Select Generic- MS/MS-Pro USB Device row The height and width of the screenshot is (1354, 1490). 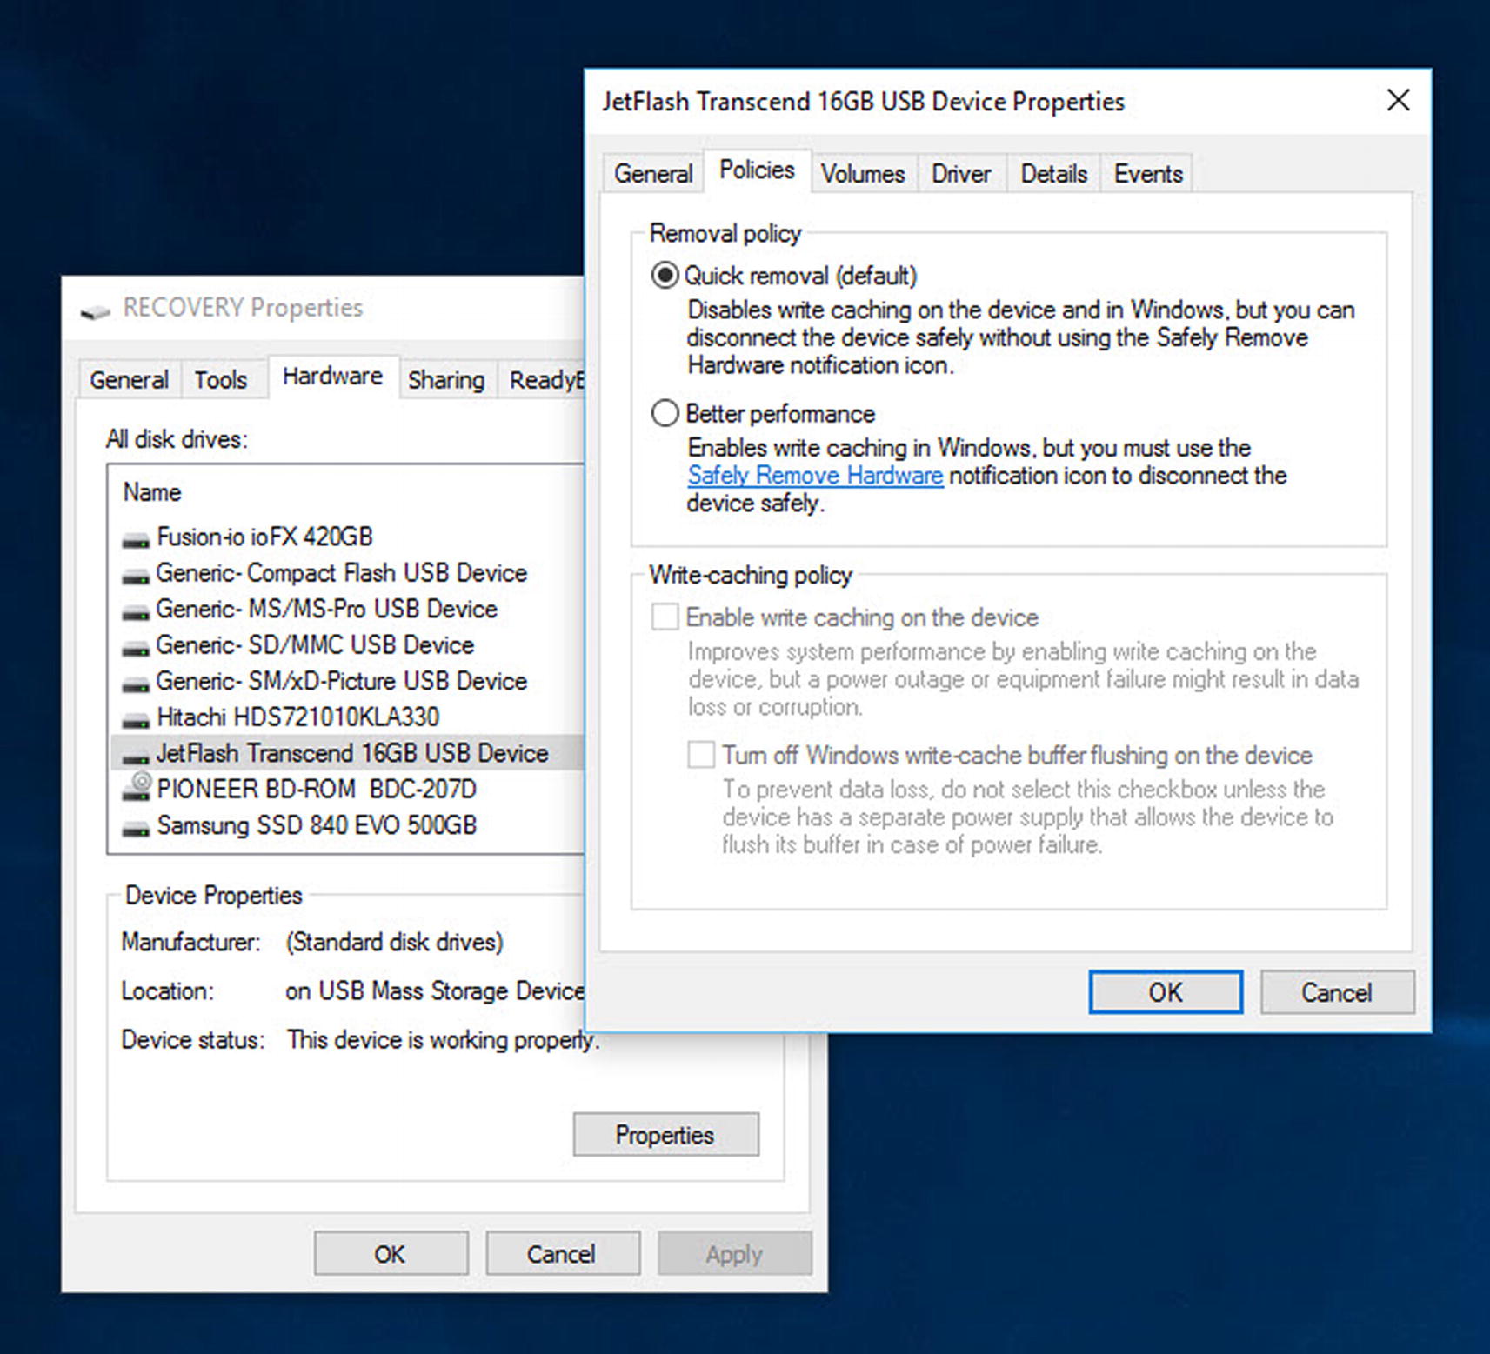click(x=348, y=610)
